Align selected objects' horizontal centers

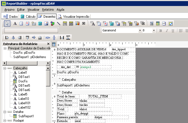13,38
